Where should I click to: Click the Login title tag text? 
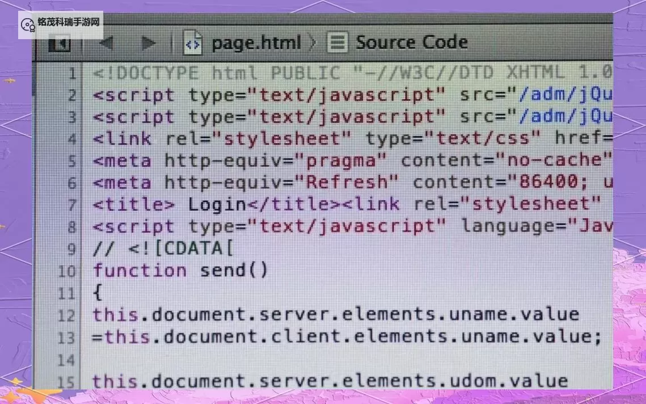pos(217,204)
